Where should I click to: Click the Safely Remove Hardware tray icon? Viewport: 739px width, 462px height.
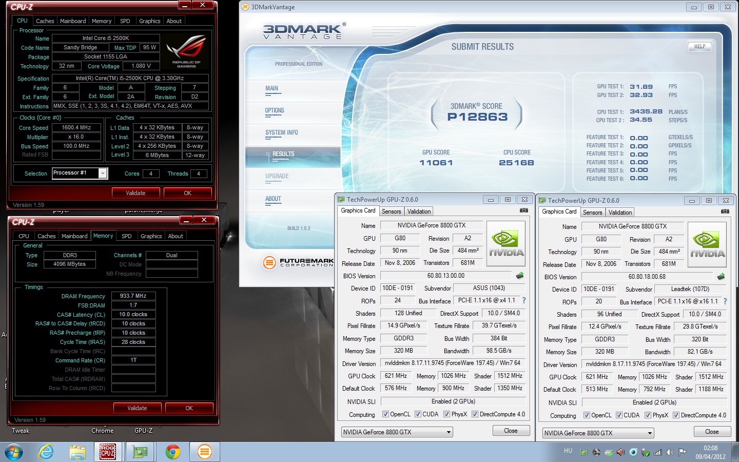646,452
